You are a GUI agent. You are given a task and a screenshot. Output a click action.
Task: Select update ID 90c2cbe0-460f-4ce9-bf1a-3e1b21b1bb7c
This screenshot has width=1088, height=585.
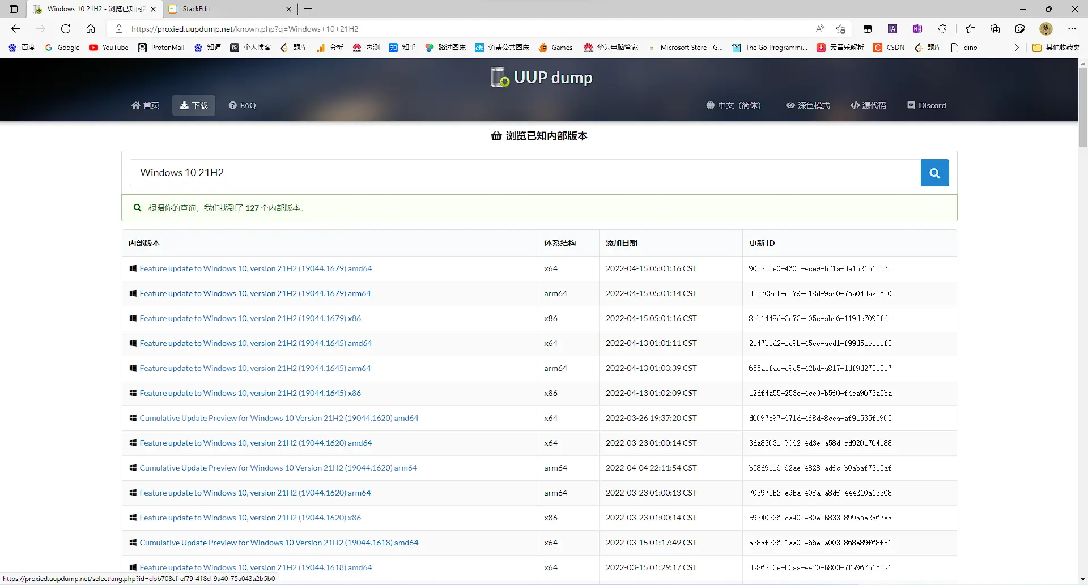click(x=820, y=268)
